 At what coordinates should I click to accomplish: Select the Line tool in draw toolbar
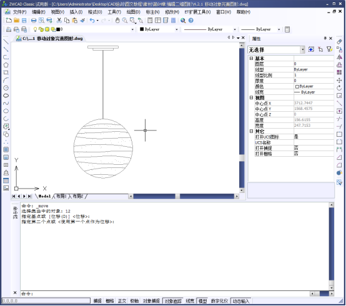(6, 42)
